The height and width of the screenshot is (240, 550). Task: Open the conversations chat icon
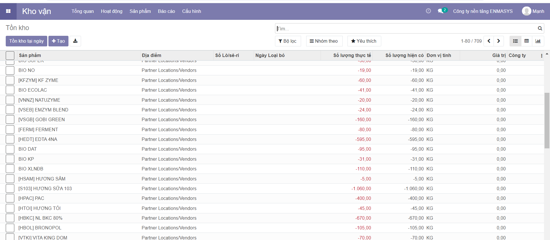[x=441, y=11]
